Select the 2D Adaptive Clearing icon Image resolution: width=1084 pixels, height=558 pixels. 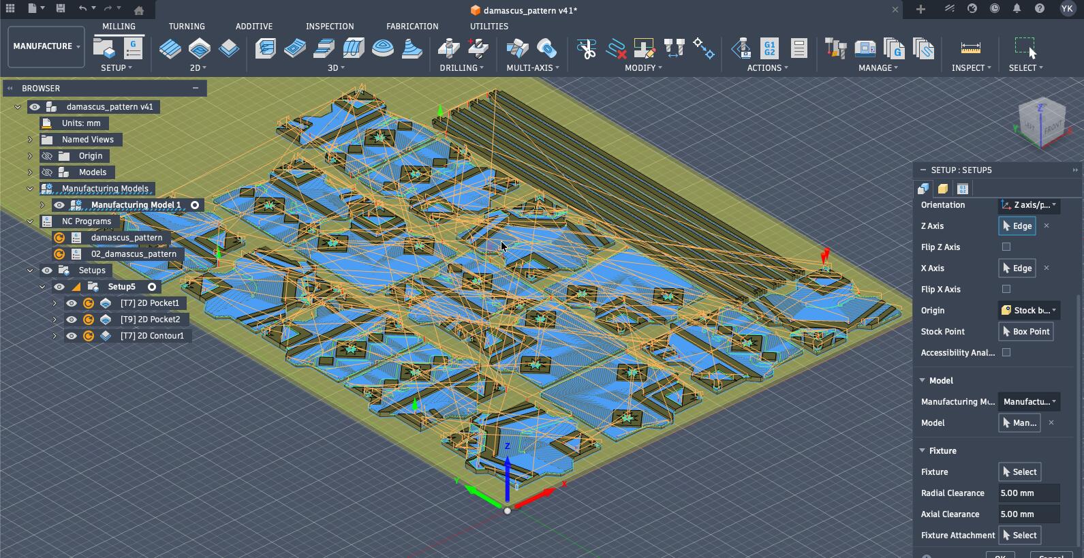tap(170, 48)
